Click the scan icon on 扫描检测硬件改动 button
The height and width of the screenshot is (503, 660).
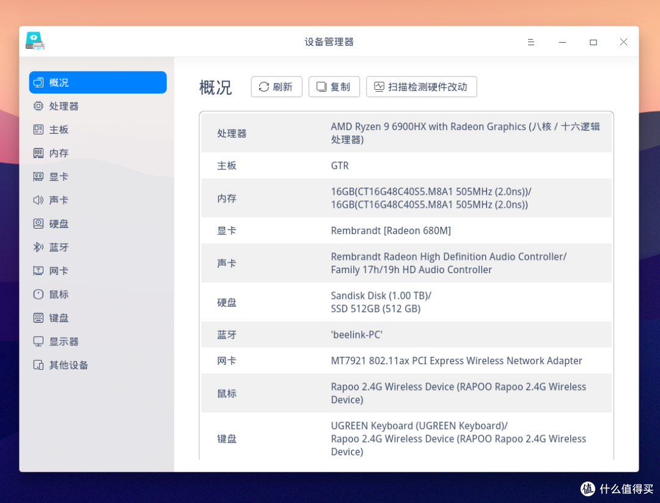pos(380,87)
